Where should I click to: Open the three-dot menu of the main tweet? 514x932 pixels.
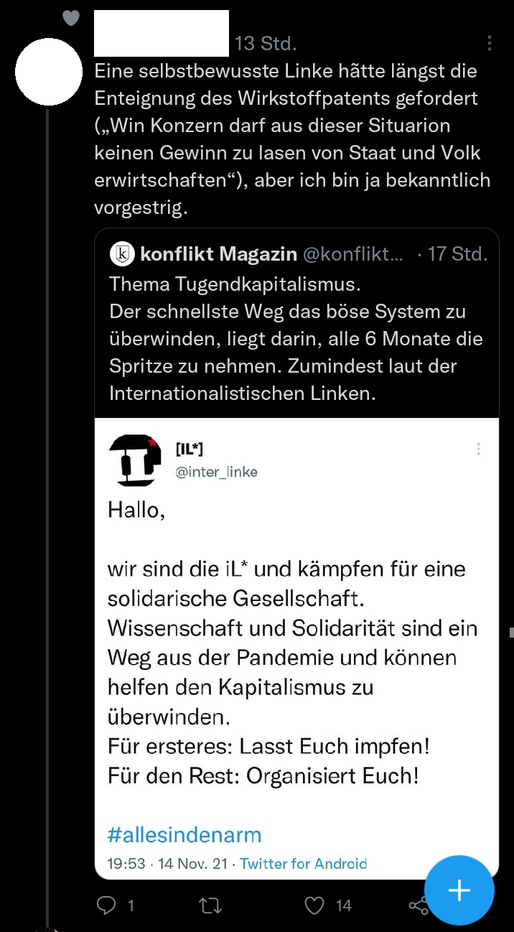489,43
